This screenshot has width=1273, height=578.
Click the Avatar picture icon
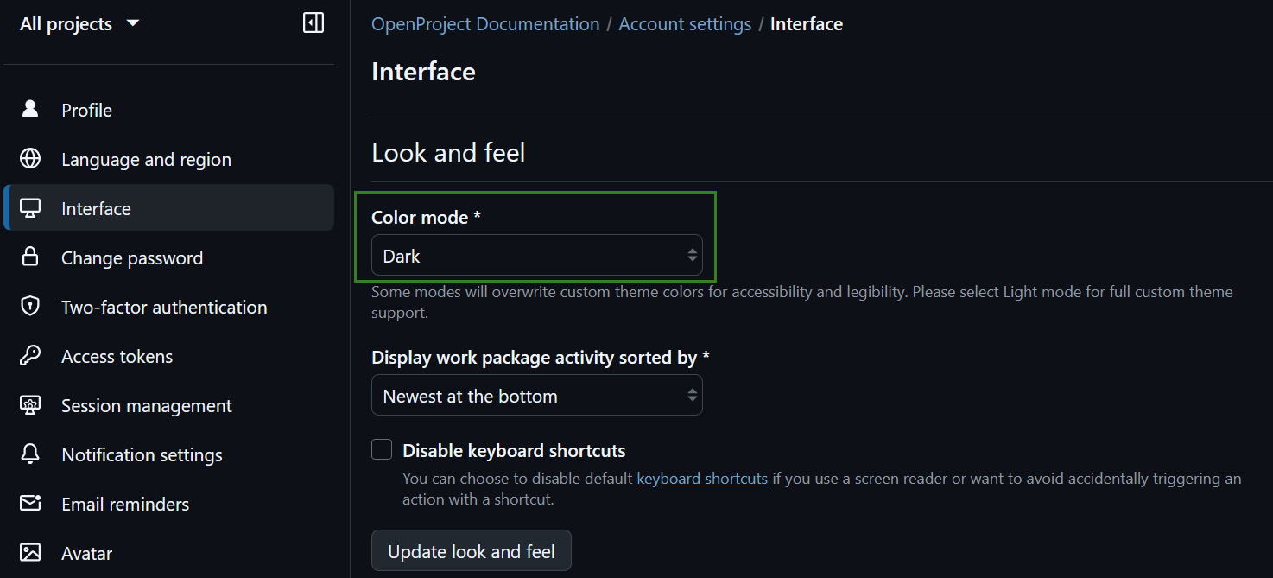click(30, 552)
